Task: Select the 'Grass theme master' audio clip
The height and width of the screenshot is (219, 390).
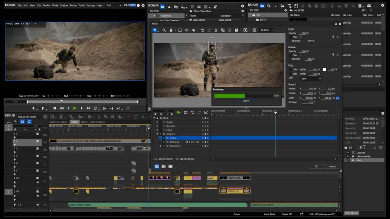Action: click(x=158, y=204)
